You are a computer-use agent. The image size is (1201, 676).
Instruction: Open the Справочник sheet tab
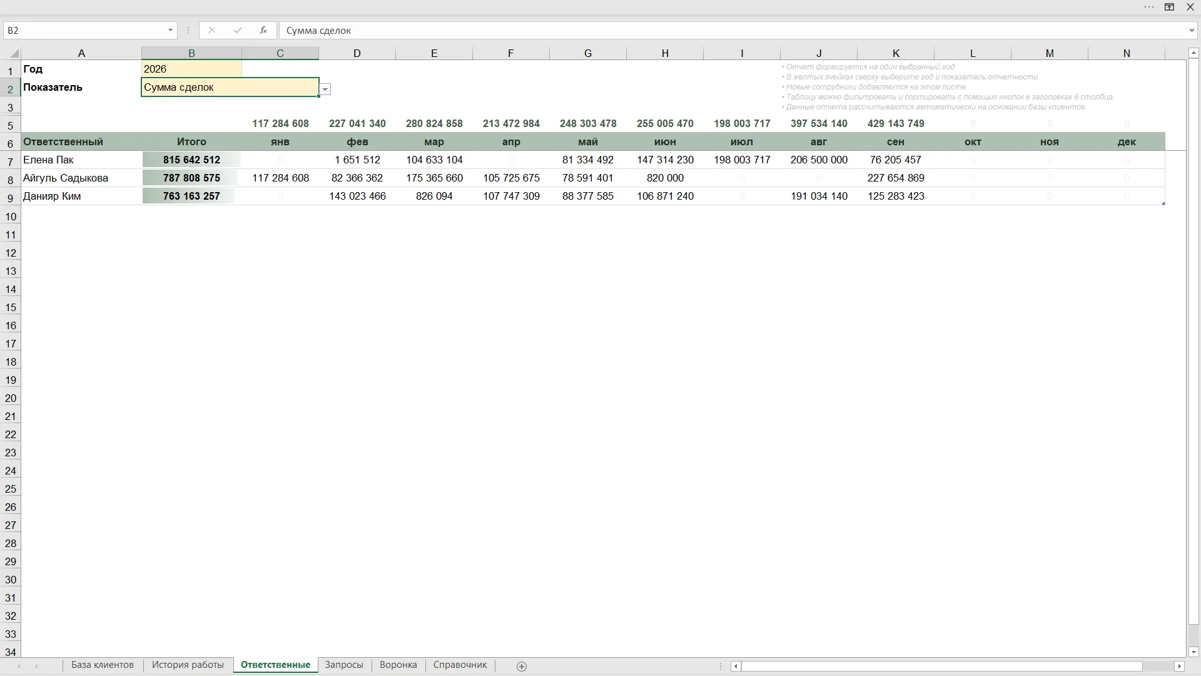tap(460, 665)
